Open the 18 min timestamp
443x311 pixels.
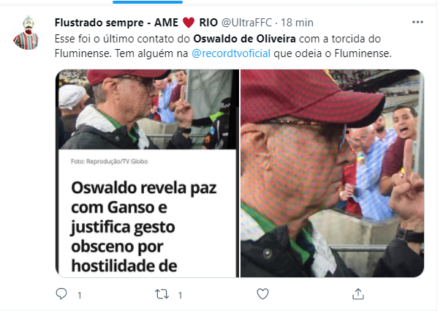[297, 23]
